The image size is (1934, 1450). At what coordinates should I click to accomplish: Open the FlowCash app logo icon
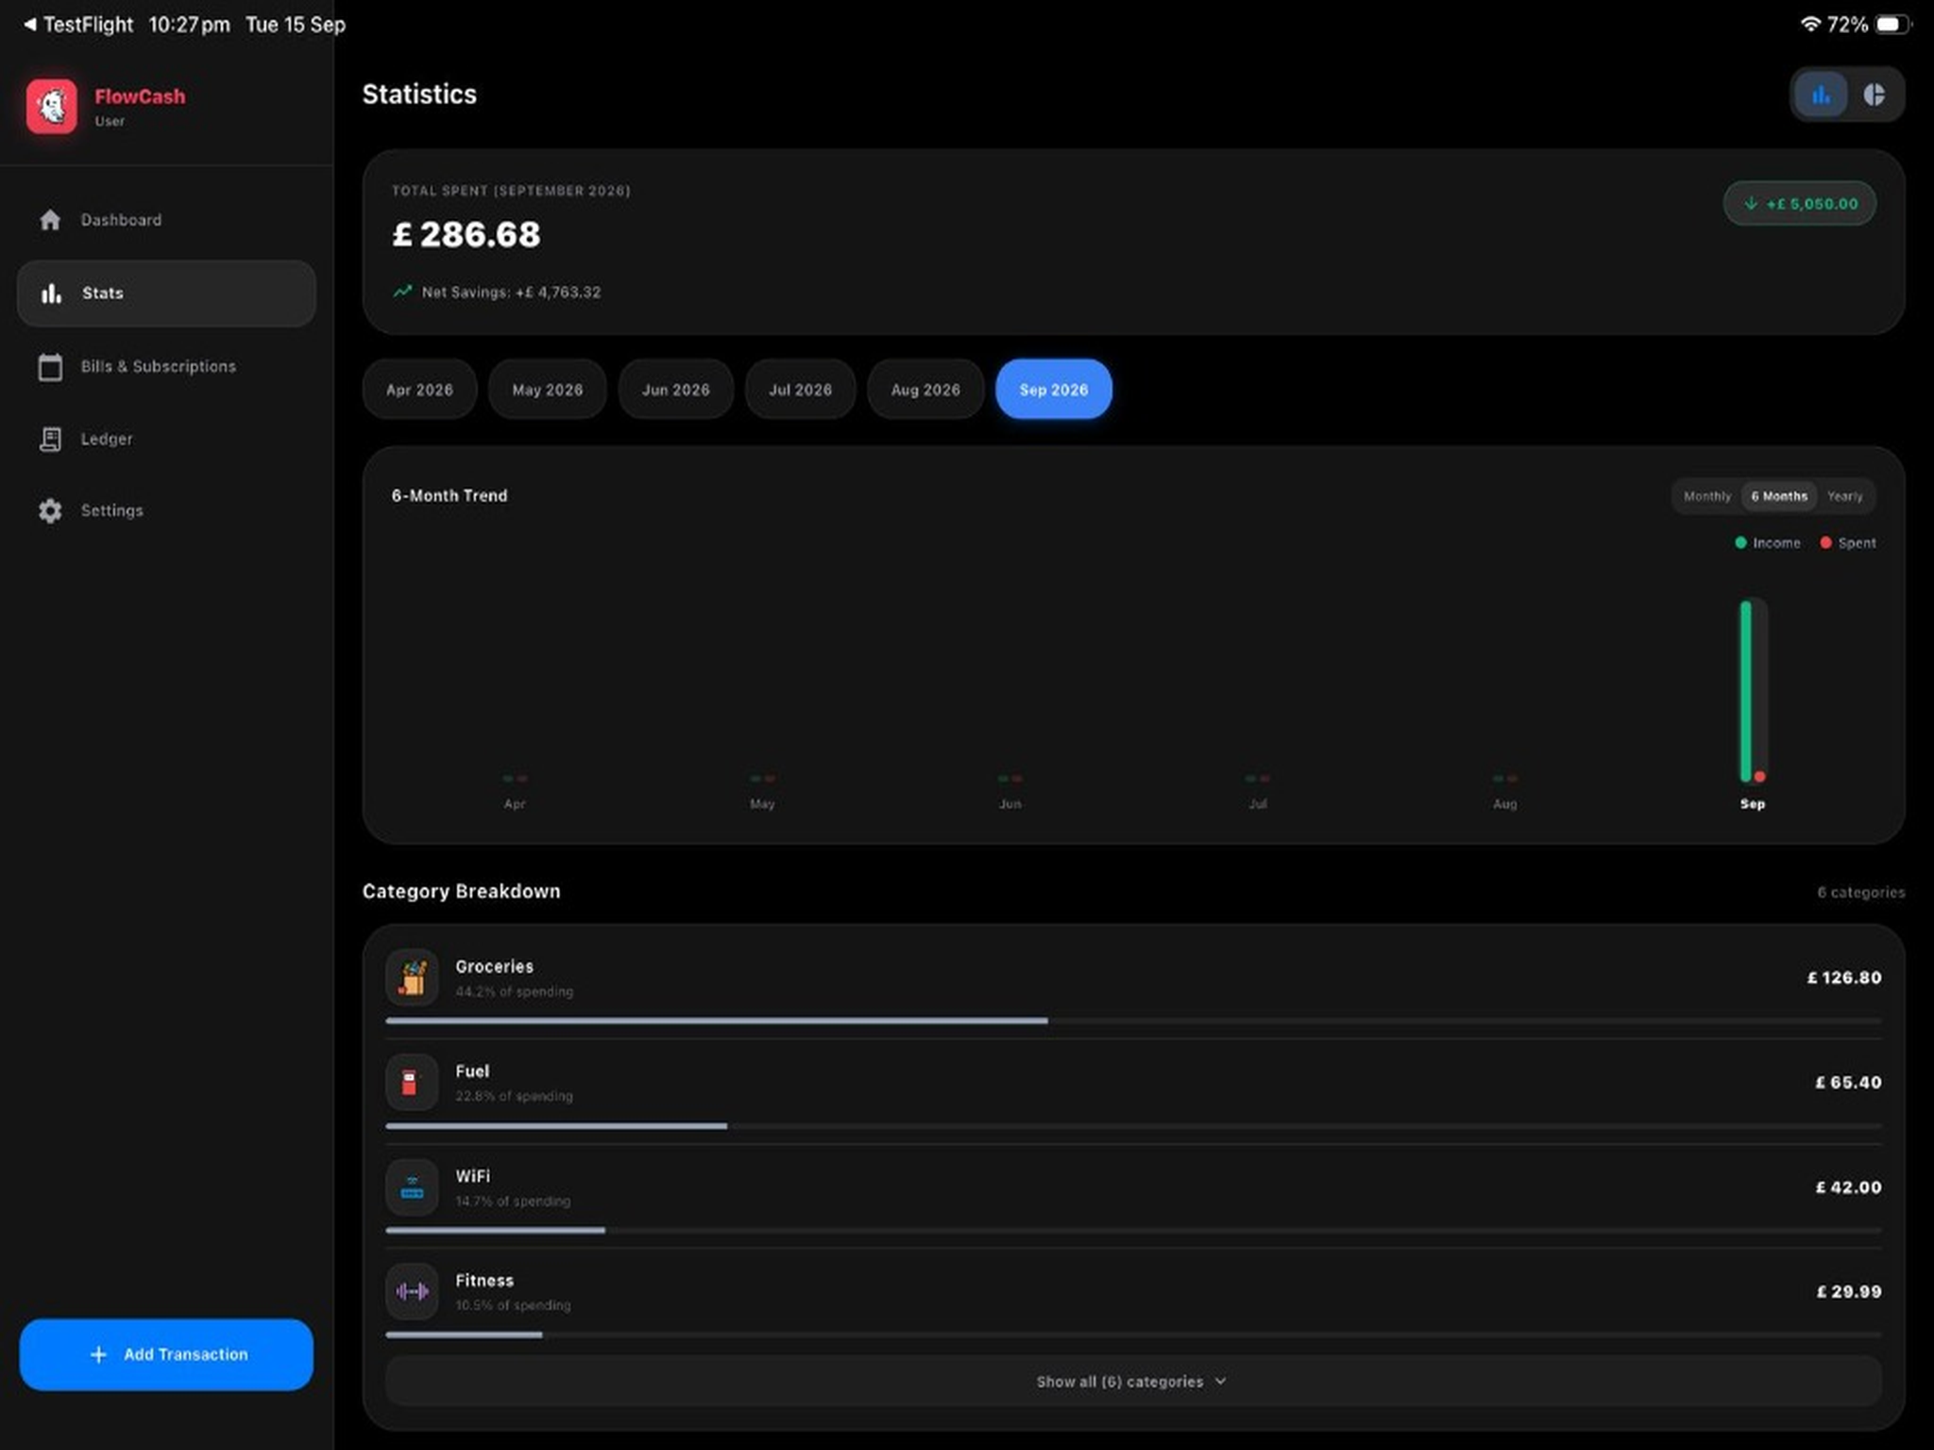coord(52,106)
